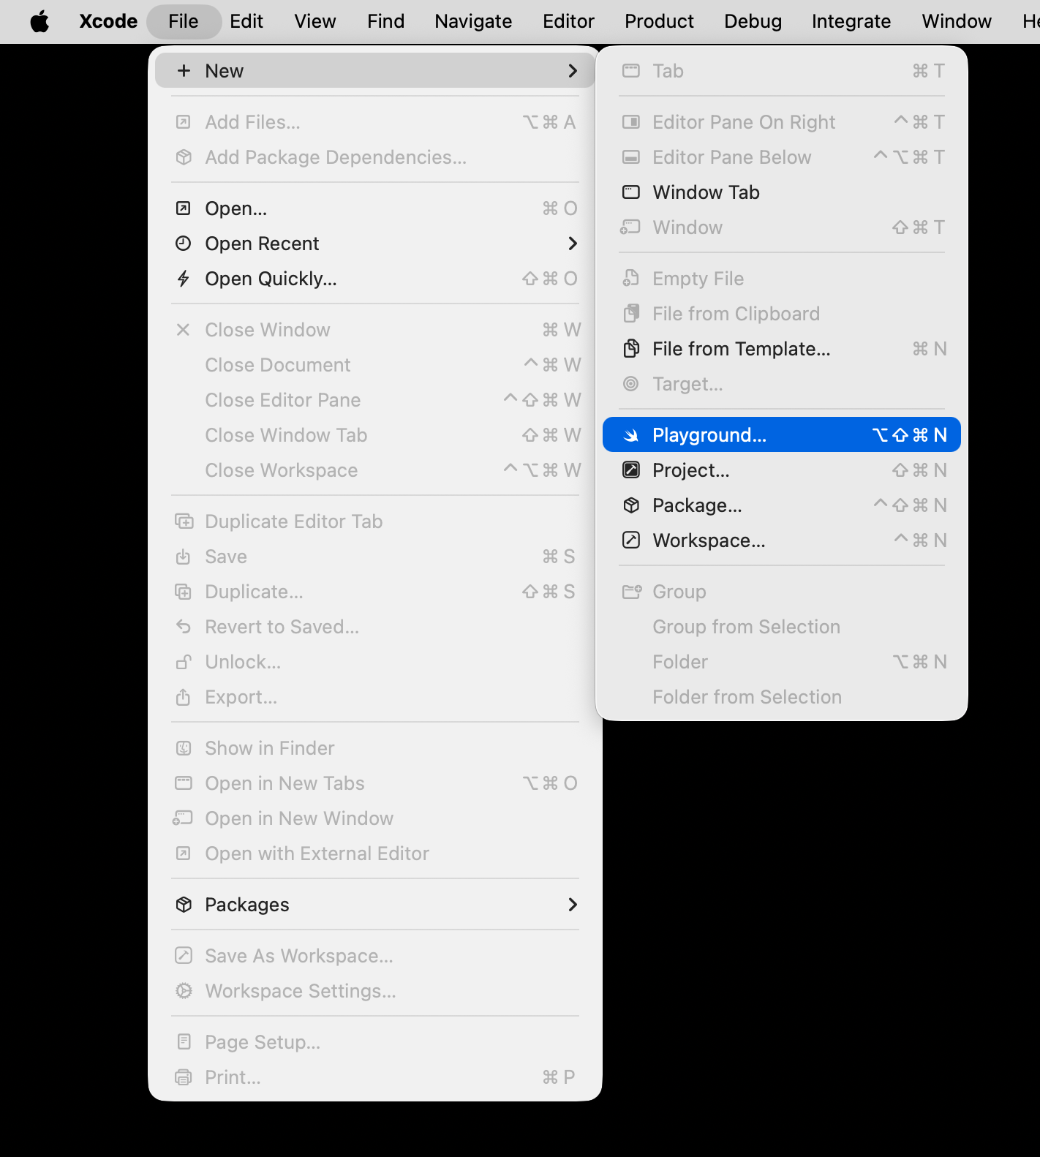The width and height of the screenshot is (1040, 1157).
Task: Open the Product menu
Action: (658, 21)
